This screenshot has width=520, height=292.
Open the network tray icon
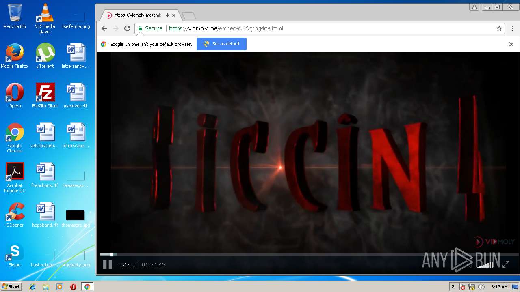[472, 287]
